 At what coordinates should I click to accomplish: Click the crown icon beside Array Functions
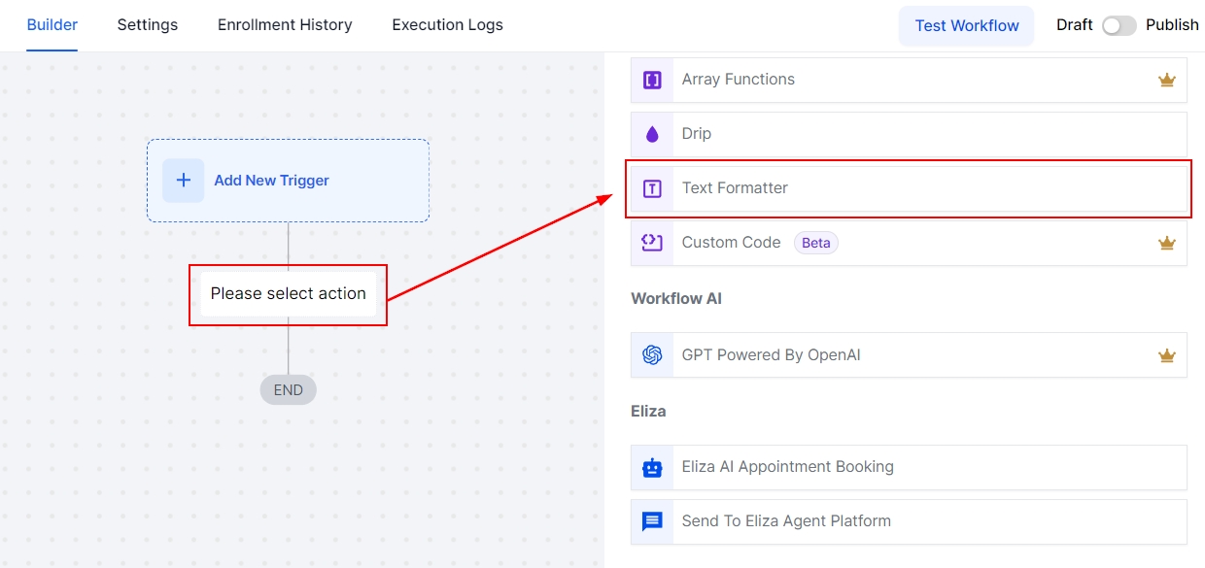1166,81
